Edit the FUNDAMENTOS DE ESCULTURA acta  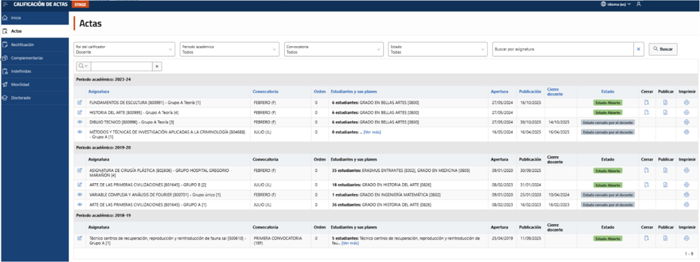tap(80, 102)
